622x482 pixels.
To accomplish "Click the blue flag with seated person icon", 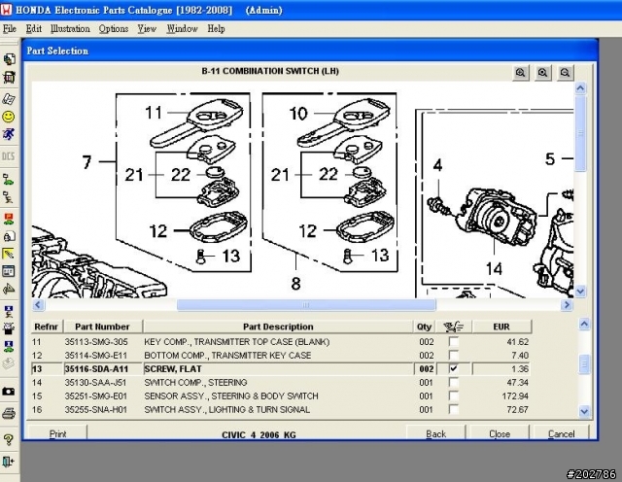I will coord(9,311).
